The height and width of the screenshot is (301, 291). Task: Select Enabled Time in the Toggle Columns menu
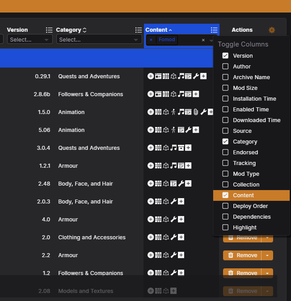point(251,110)
